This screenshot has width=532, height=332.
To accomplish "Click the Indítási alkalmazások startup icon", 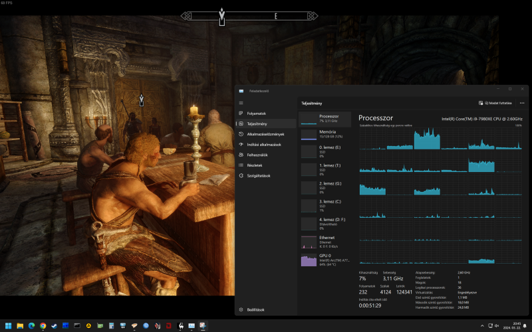I will pyautogui.click(x=241, y=144).
